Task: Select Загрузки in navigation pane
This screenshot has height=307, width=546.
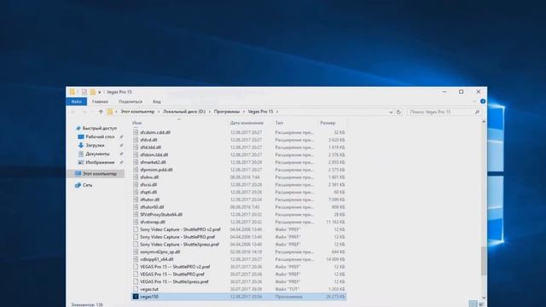Action: pos(95,145)
